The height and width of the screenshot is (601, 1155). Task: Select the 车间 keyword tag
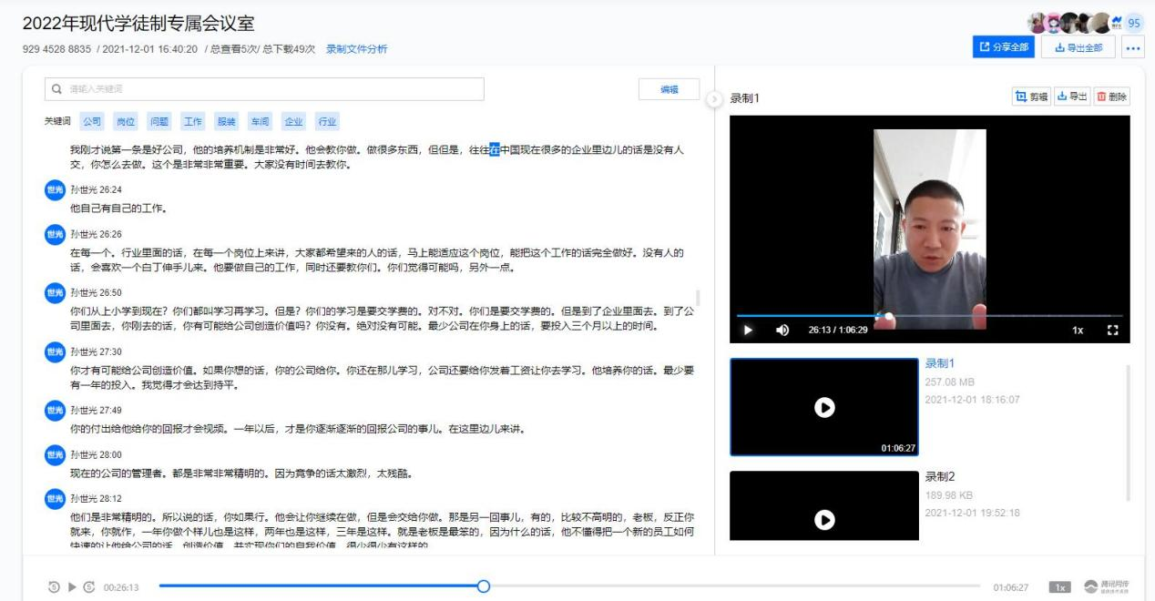(x=261, y=121)
